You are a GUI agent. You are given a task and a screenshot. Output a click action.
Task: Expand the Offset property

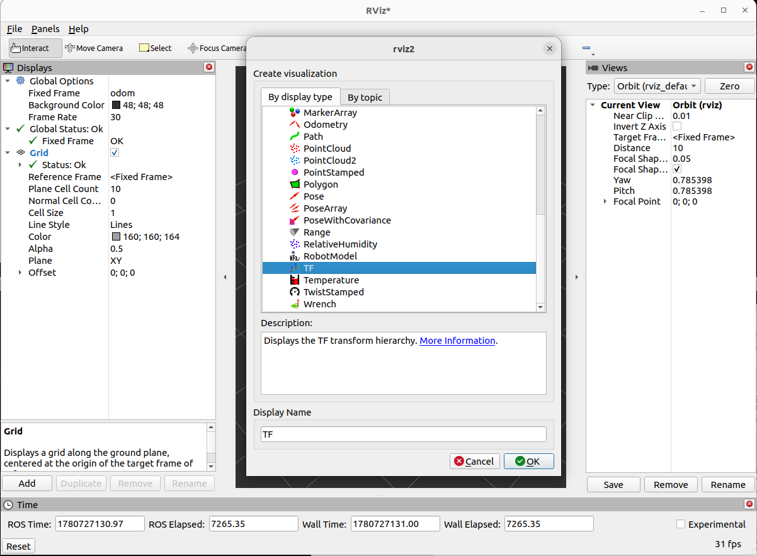(x=20, y=273)
